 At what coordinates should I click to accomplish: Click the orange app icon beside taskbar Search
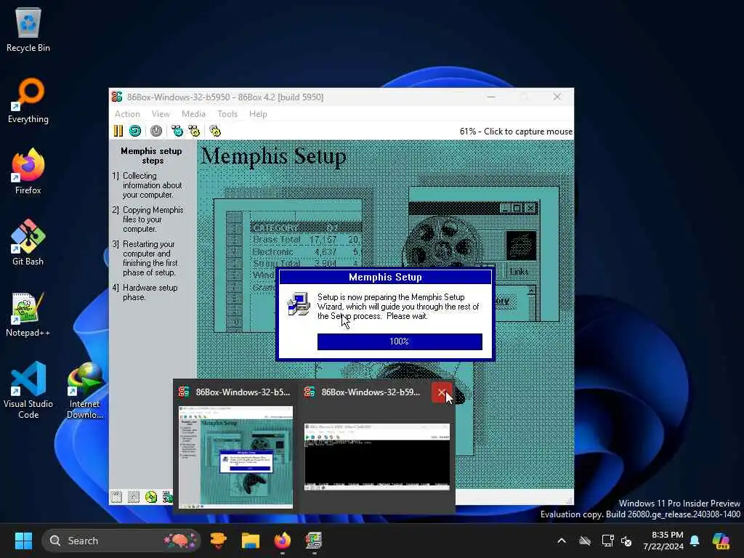click(218, 541)
